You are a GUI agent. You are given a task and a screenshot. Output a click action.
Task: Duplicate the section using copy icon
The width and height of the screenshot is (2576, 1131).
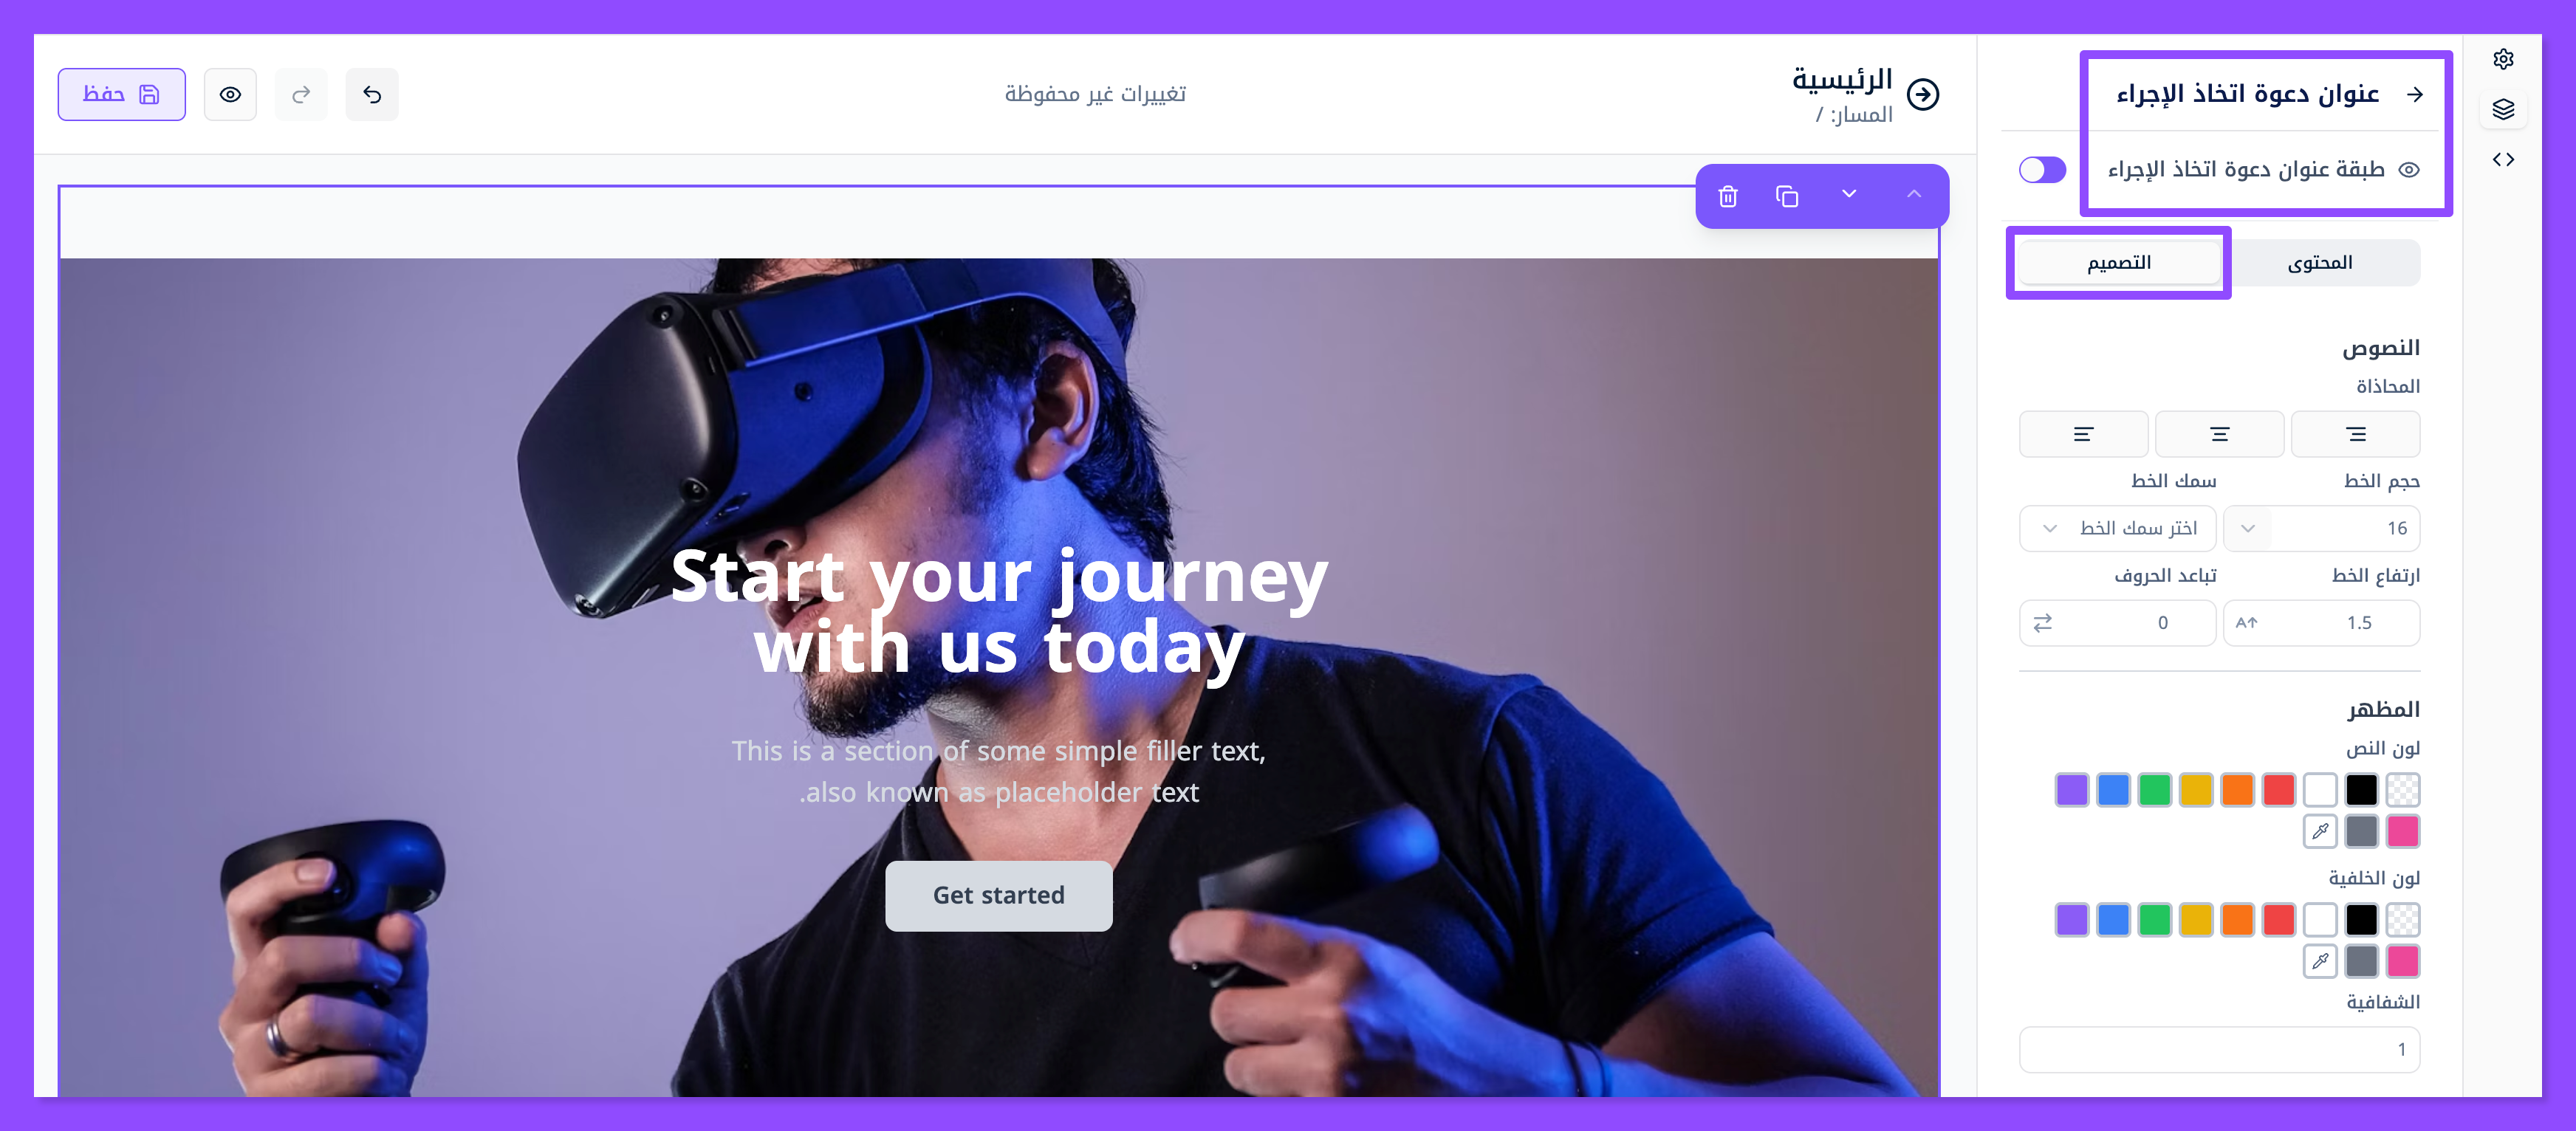click(x=1786, y=196)
